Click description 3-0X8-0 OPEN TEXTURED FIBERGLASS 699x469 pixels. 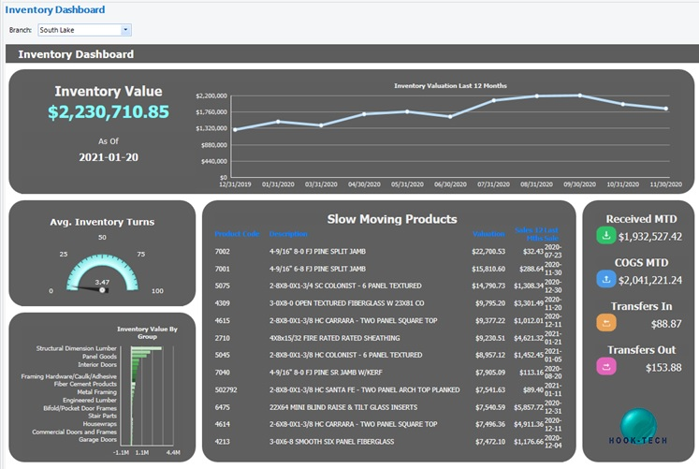[x=347, y=303]
